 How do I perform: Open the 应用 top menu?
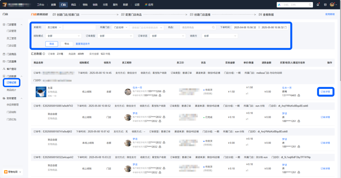coord(149,4)
